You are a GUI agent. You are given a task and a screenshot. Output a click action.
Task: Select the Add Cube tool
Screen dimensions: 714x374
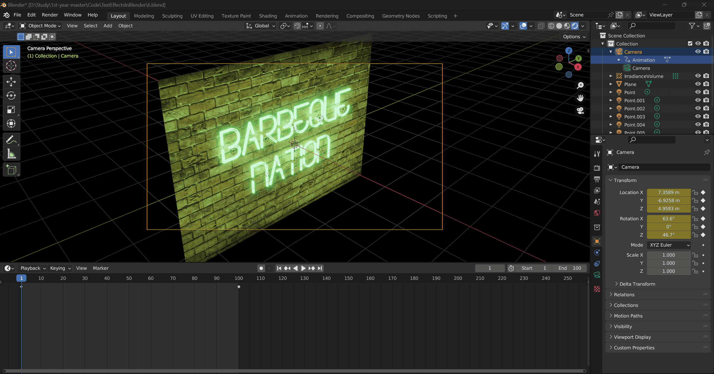(11, 170)
